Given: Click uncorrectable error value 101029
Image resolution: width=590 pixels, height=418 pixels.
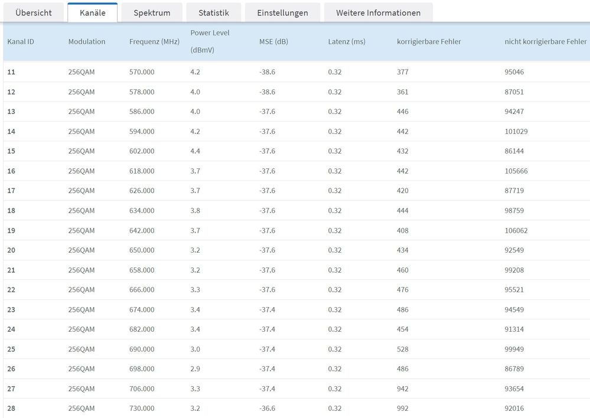Looking at the screenshot, I should click(x=516, y=131).
